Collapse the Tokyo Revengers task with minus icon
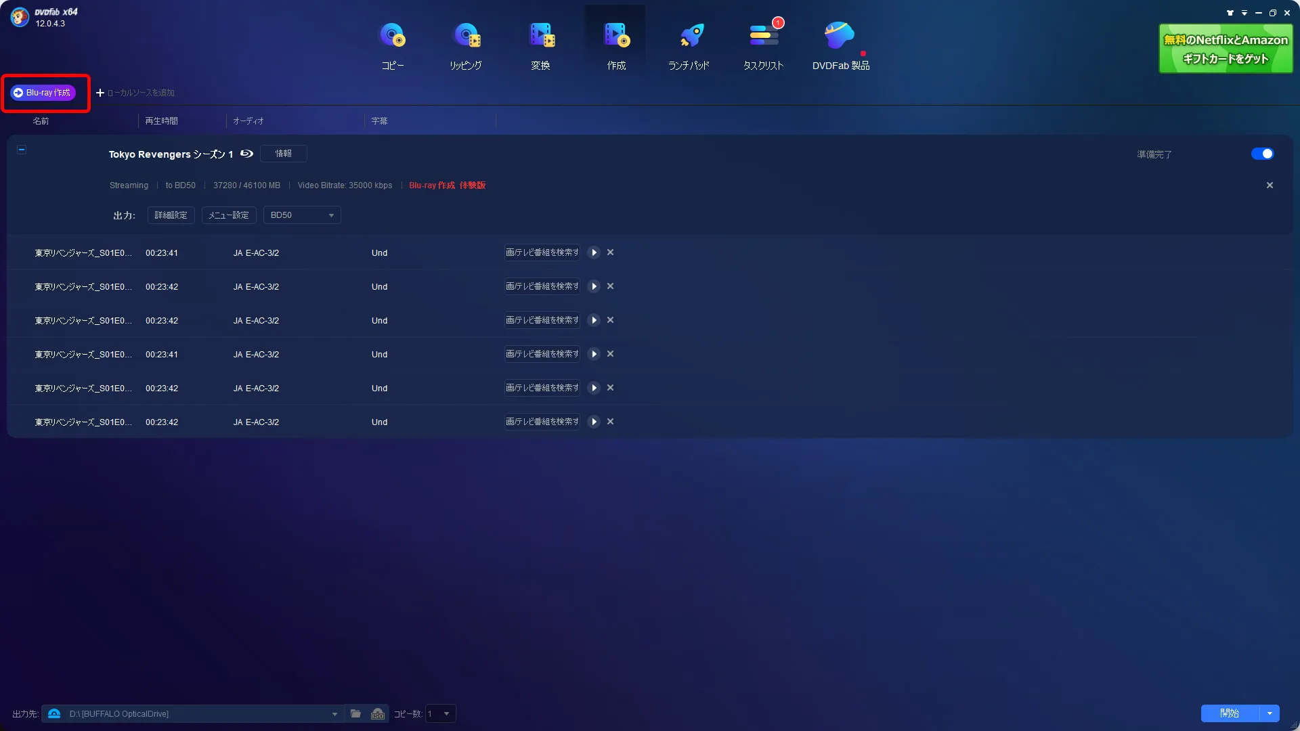The image size is (1300, 731). 22,150
